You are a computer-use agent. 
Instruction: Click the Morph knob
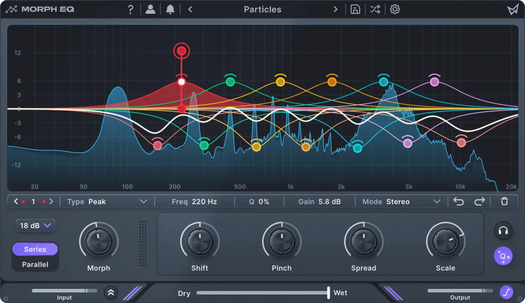pyautogui.click(x=99, y=241)
